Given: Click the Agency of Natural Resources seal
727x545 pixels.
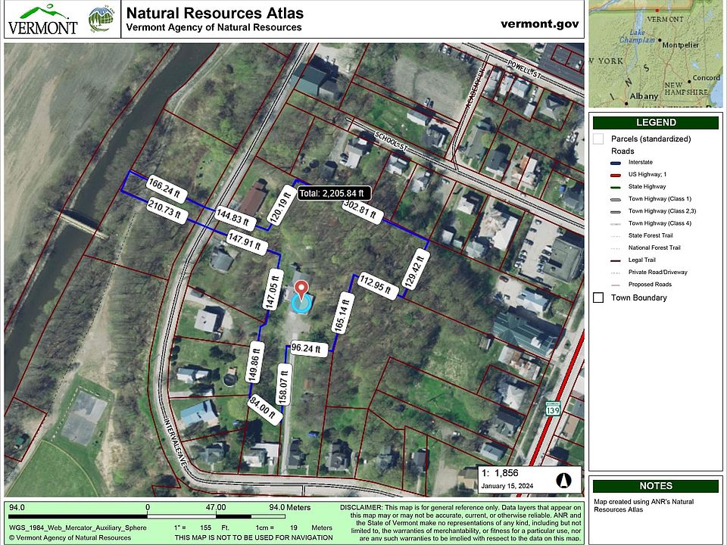Looking at the screenshot, I should coord(100,20).
